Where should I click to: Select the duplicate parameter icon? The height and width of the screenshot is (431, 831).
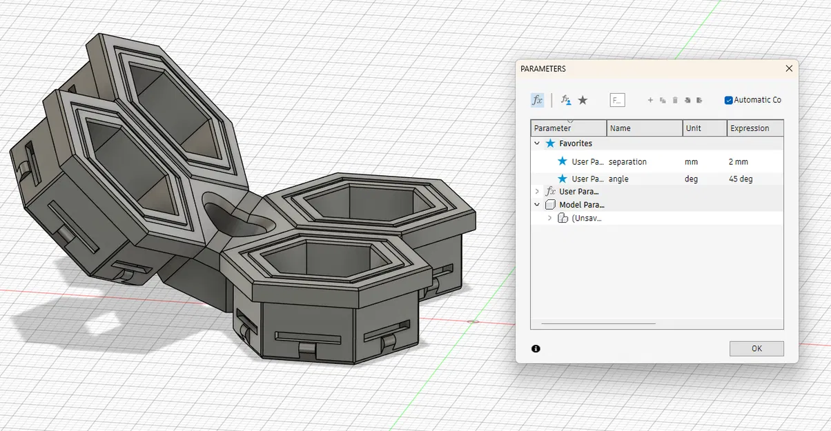[663, 100]
